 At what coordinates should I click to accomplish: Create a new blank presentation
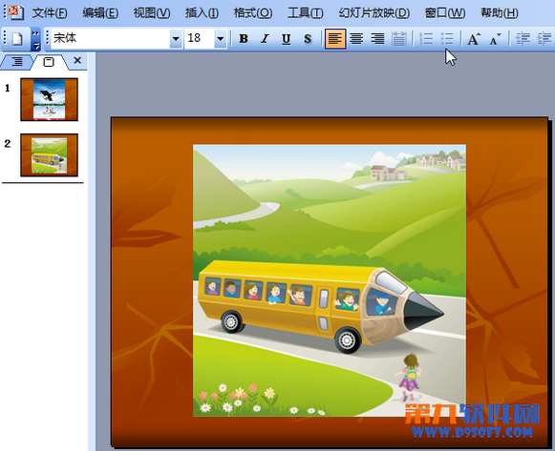pyautogui.click(x=17, y=39)
